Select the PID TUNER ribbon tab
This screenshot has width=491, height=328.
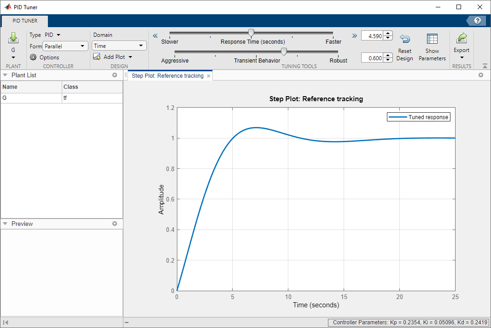click(24, 21)
